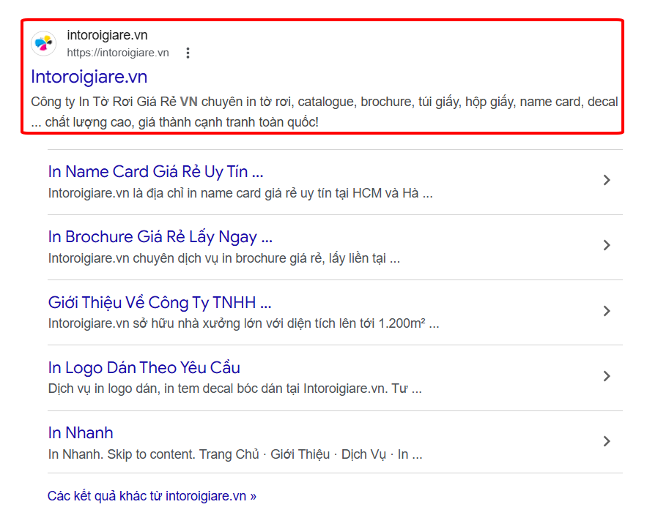This screenshot has width=647, height=518.
Task: Click chevron on the In Nhanh row
Action: pyautogui.click(x=606, y=441)
